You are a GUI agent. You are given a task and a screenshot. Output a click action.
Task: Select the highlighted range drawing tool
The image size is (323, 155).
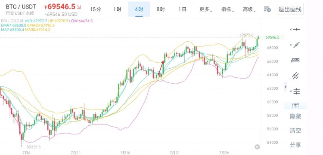(295, 106)
